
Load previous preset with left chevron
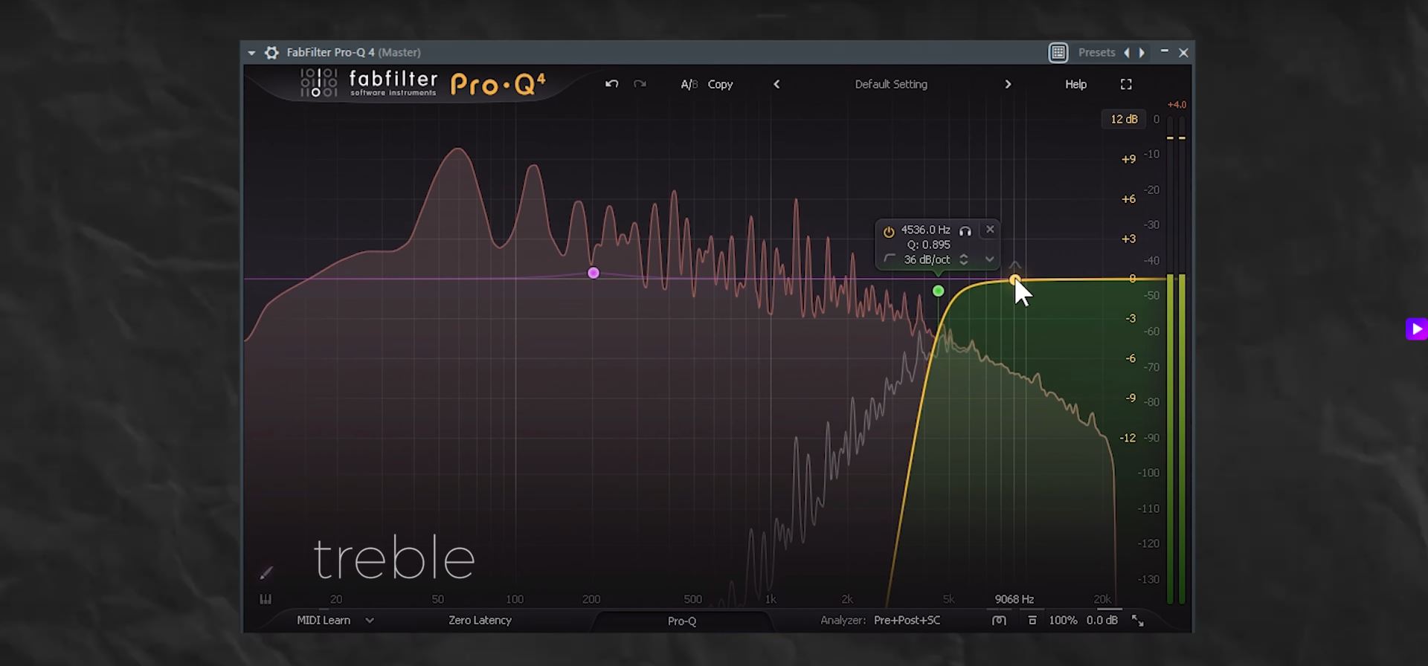pyautogui.click(x=776, y=84)
